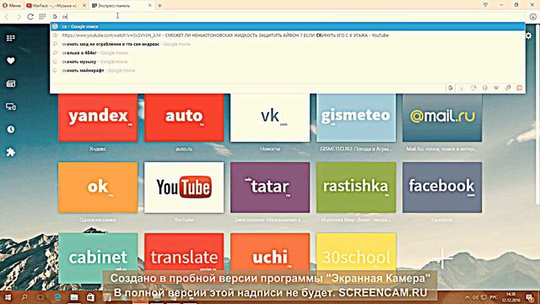Open the rastishka speed dial tile
Screen dimensions: 540x304
[x=356, y=187]
